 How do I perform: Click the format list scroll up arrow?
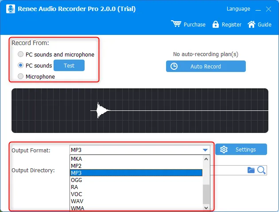[206, 159]
